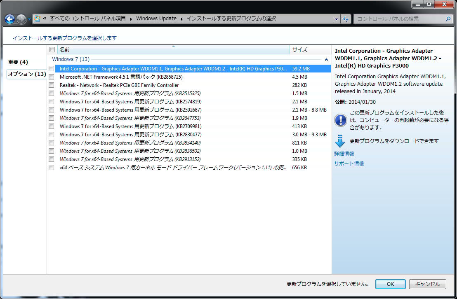Open the 詳細情報 link

tap(344, 154)
